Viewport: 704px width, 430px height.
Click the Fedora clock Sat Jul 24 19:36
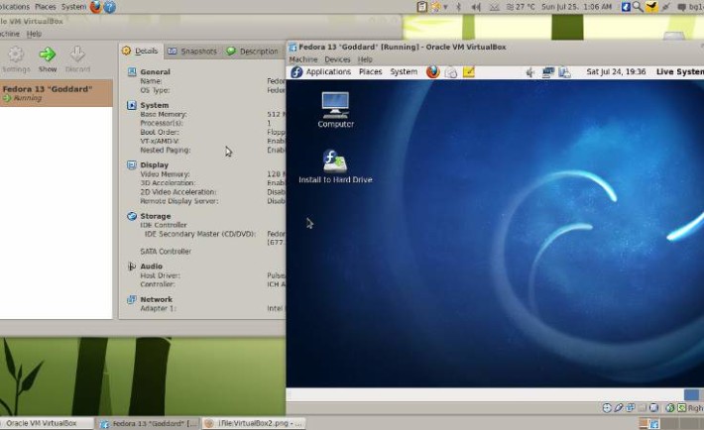pos(616,71)
